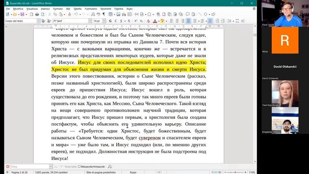The height and width of the screenshot is (174, 309).
Task: Insert basic shapes diamond icon
Action: 205,14
